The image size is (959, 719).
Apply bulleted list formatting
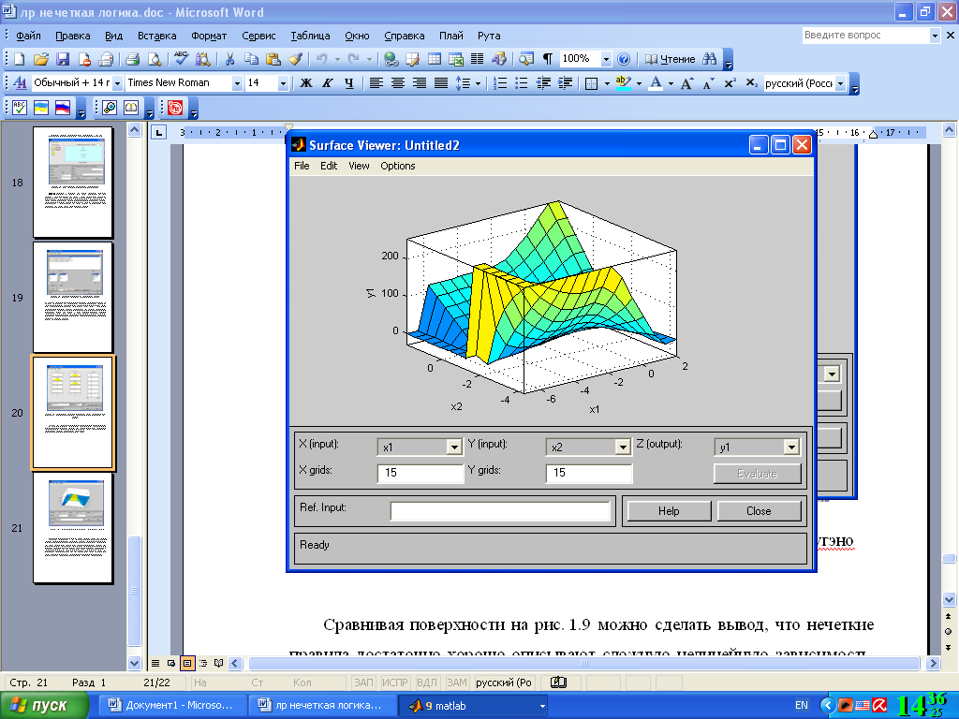pyautogui.click(x=522, y=83)
